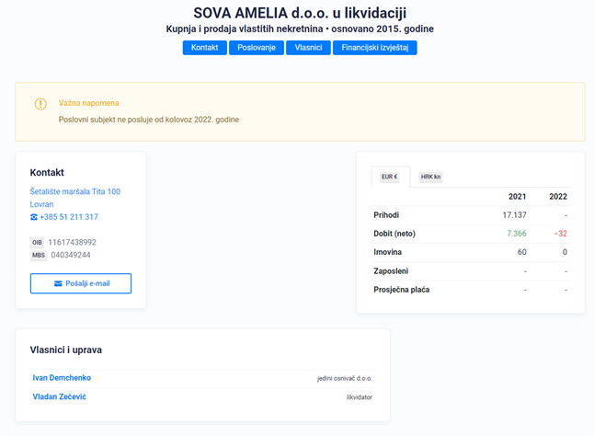Click the Kontakt card heading
This screenshot has height=436, width=594.
pos(47,173)
